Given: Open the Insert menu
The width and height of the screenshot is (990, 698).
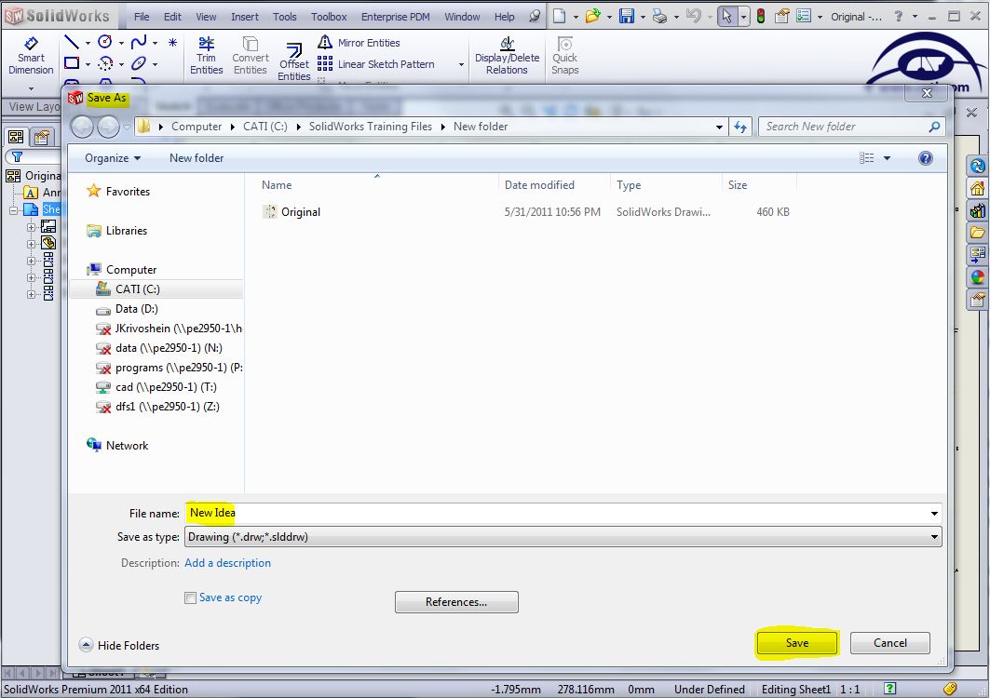Looking at the screenshot, I should click(245, 17).
